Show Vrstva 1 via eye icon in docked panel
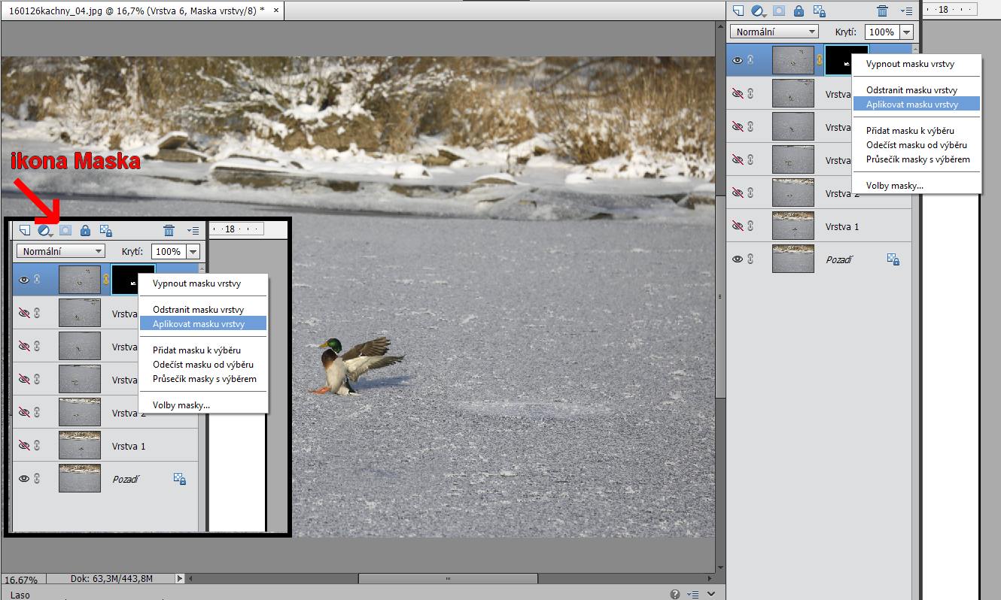This screenshot has height=600, width=1001. (x=738, y=226)
